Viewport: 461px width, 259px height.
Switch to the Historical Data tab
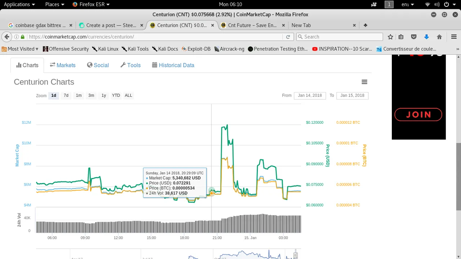pyautogui.click(x=173, y=65)
